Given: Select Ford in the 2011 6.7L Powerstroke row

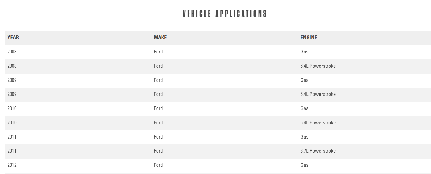Looking at the screenshot, I should (x=158, y=151).
